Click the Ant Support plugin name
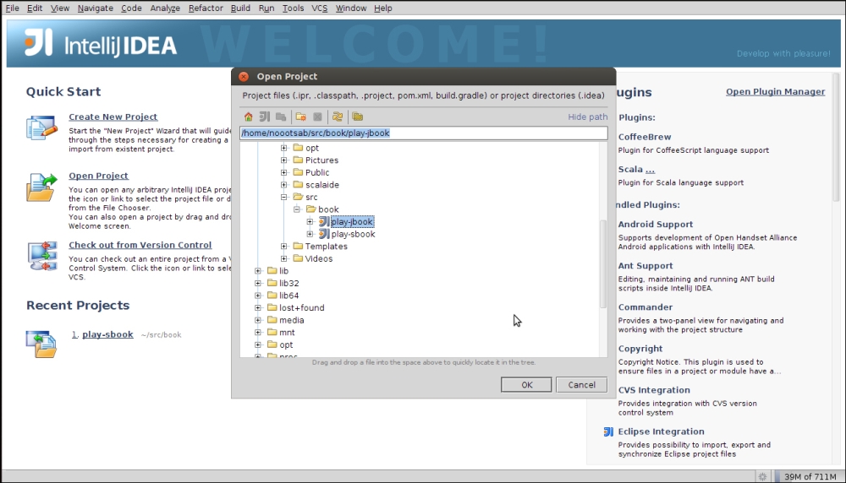Image resolution: width=846 pixels, height=483 pixels. (x=645, y=266)
